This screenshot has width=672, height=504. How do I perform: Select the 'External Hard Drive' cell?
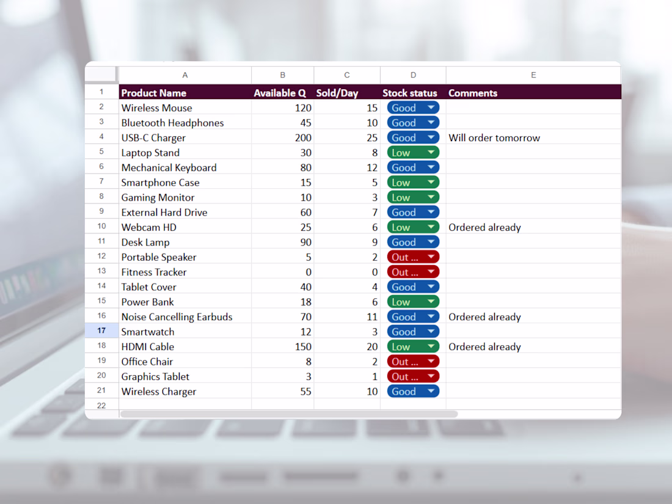pyautogui.click(x=185, y=212)
